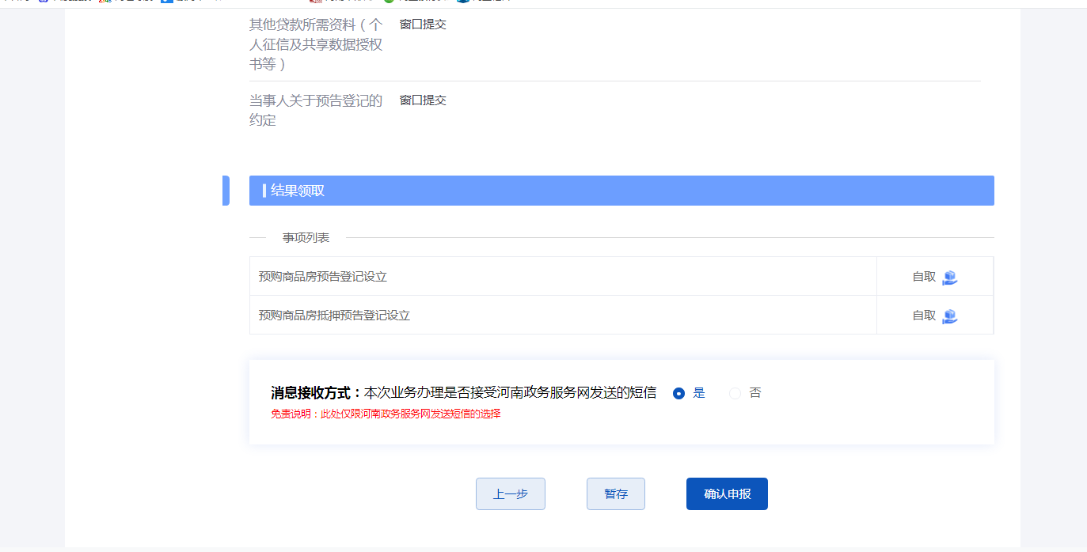The width and height of the screenshot is (1087, 552).
Task: Select the 预购商品房抵押预告登记设立 row
Action: 334,316
